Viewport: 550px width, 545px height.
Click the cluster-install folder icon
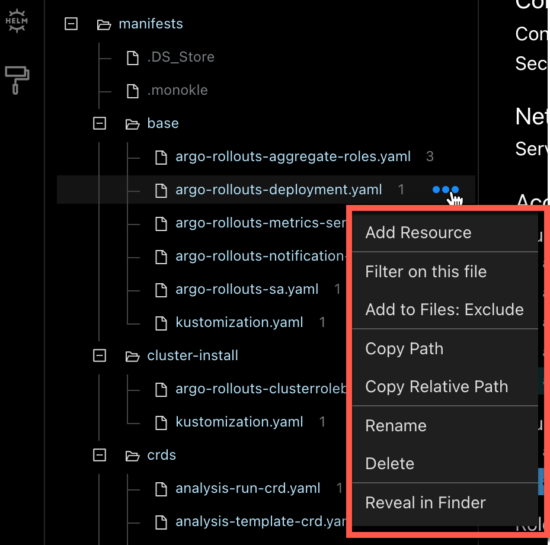pyautogui.click(x=133, y=356)
